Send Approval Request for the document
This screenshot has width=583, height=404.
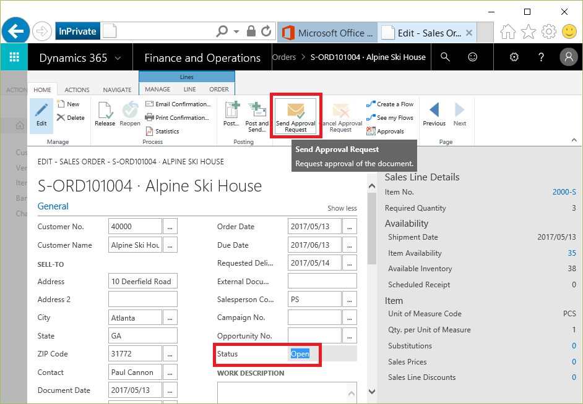click(x=296, y=117)
